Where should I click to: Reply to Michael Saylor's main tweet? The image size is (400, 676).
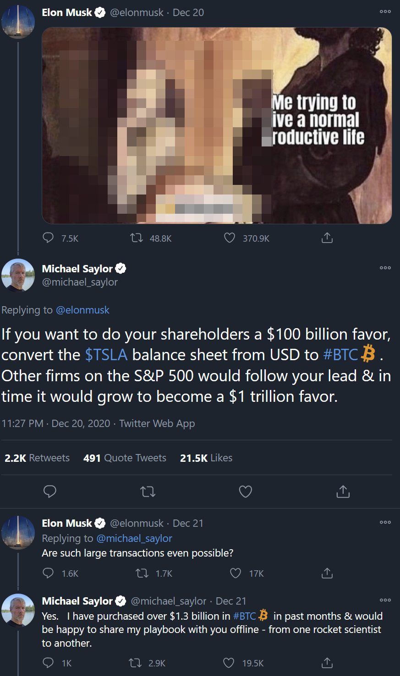49,492
